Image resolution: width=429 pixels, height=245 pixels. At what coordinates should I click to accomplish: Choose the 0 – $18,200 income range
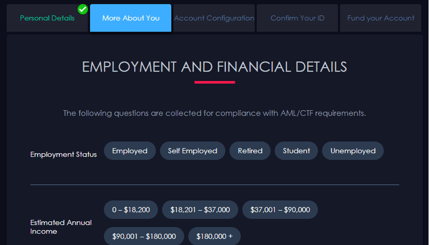[131, 210]
